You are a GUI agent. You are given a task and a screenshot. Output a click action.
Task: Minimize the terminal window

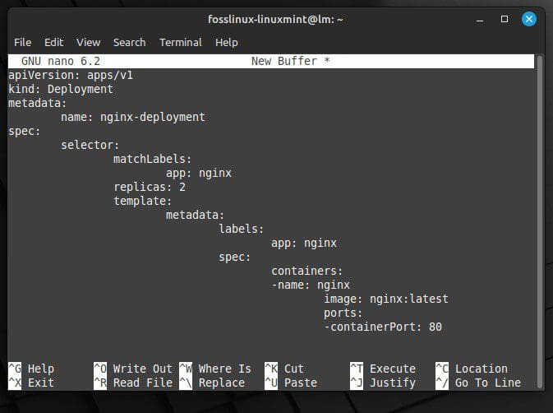click(x=480, y=20)
